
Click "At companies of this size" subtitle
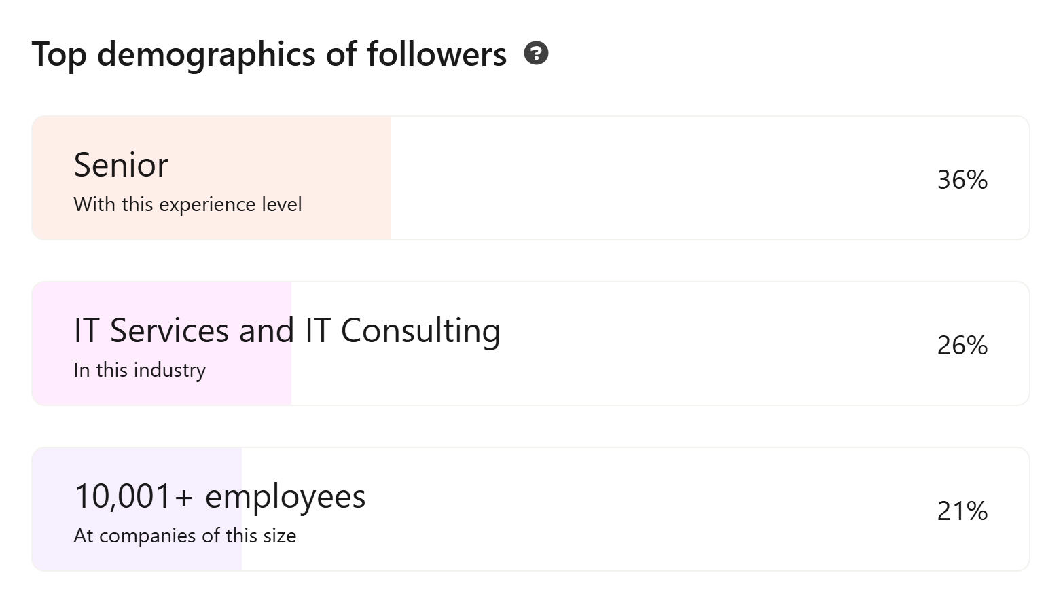[185, 536]
